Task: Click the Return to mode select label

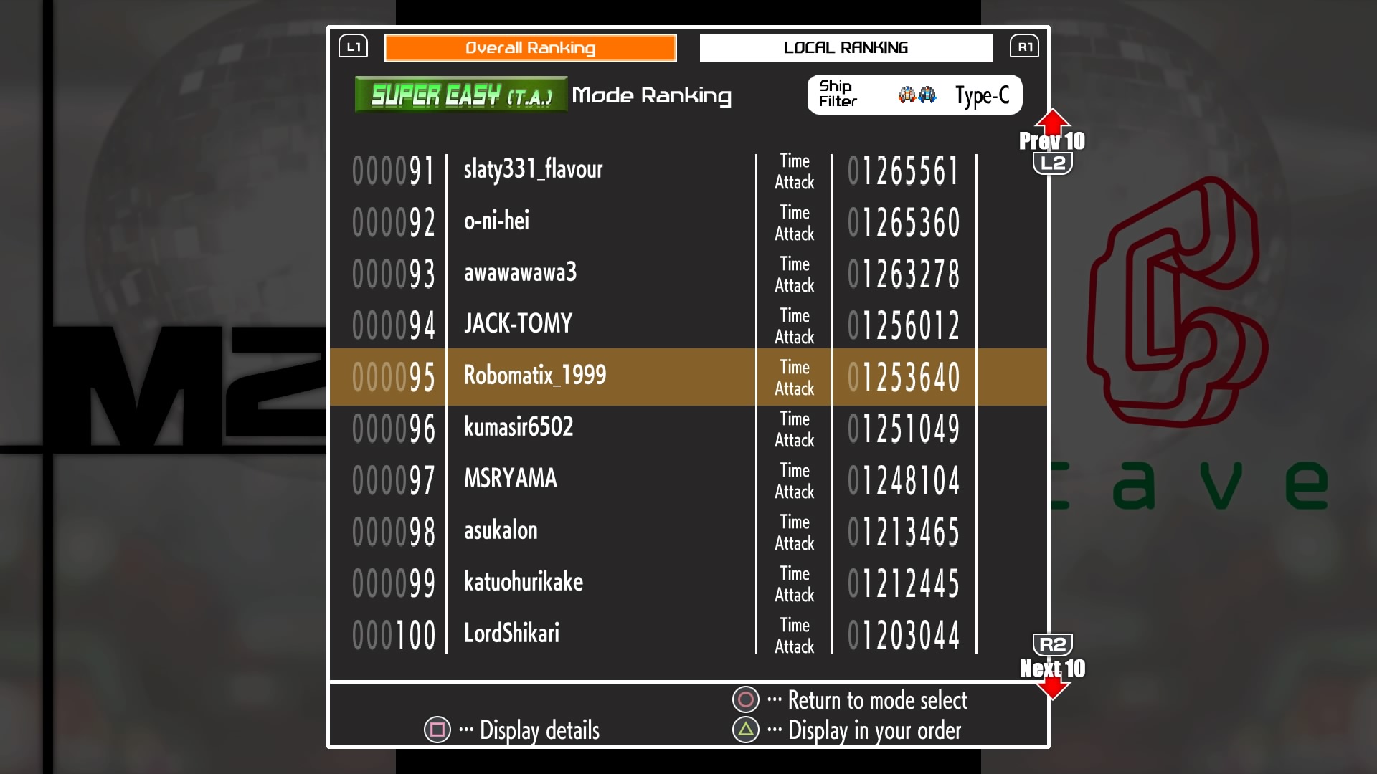Action: point(877,700)
